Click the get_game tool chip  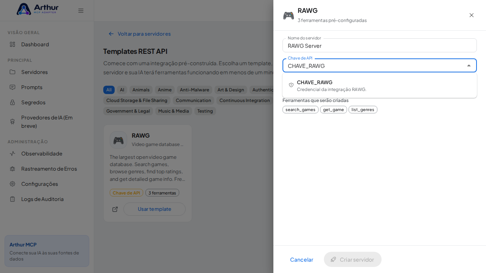333,110
